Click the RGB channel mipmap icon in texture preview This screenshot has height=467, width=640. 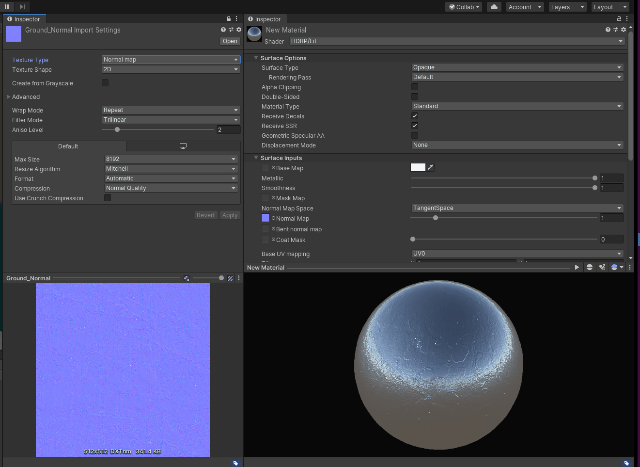point(187,278)
